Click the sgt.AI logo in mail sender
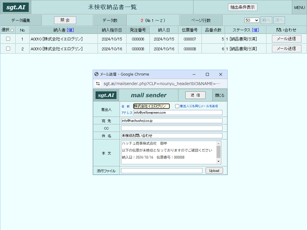 coord(106,95)
